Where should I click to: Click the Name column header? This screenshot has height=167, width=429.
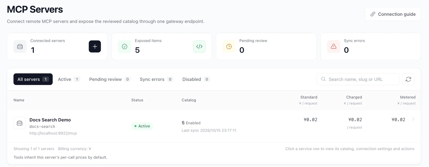pos(19,100)
